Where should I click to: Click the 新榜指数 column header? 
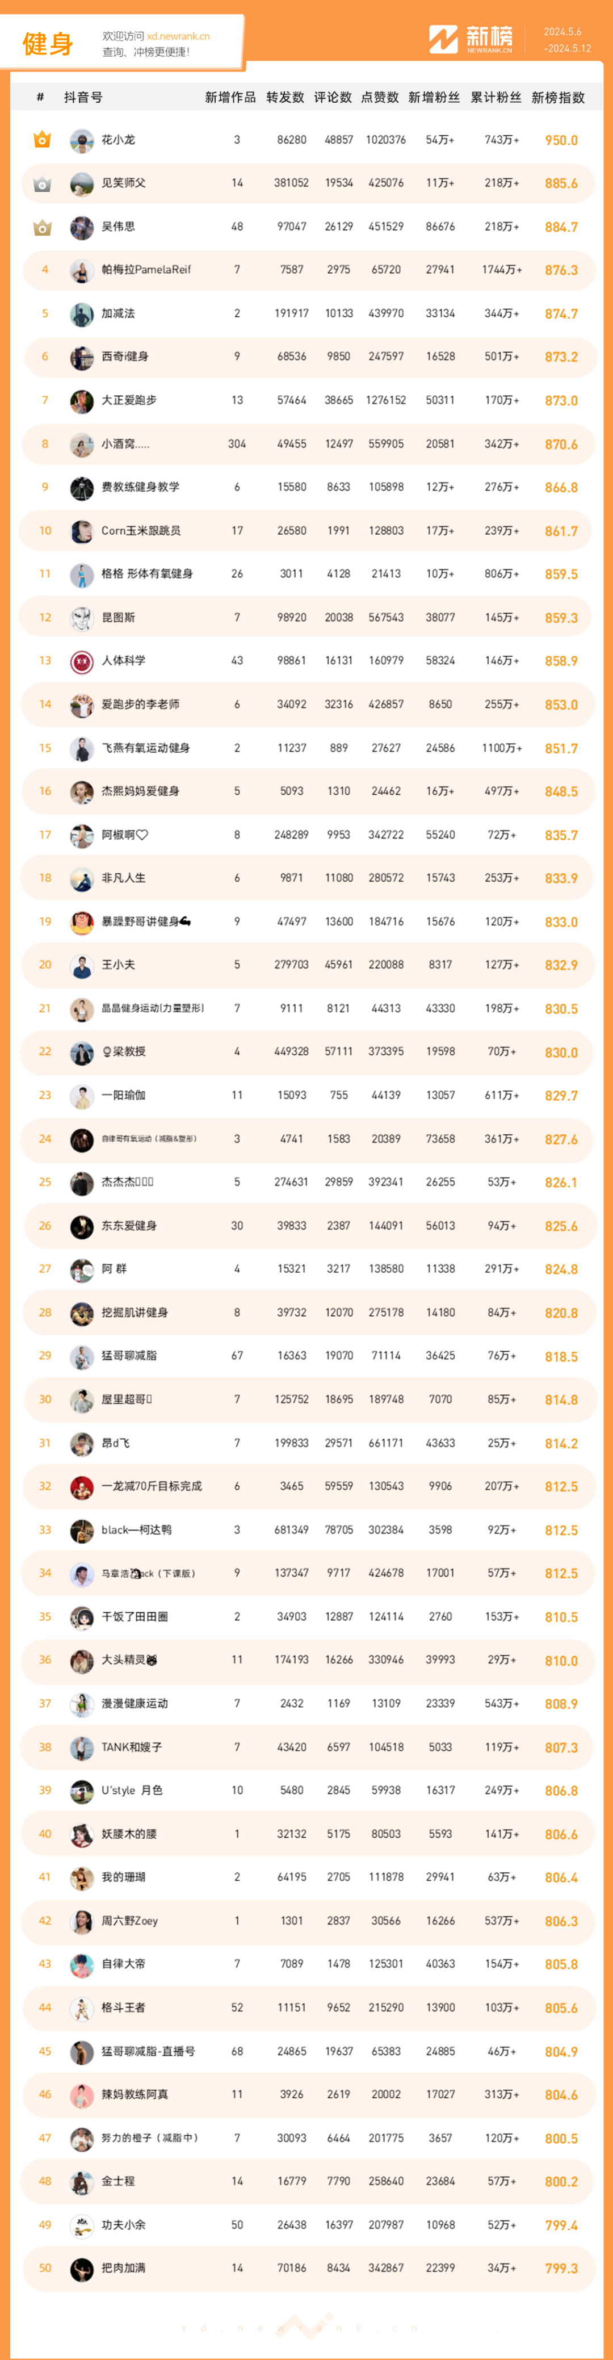click(x=558, y=97)
